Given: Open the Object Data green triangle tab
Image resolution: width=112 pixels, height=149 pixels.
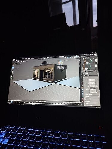Looking at the screenshot, I should click(x=82, y=97).
